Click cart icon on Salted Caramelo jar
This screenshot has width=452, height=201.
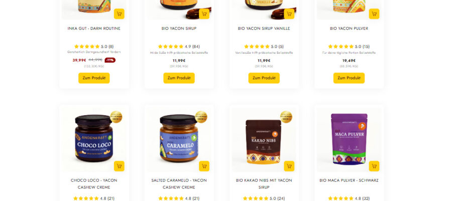tap(204, 166)
